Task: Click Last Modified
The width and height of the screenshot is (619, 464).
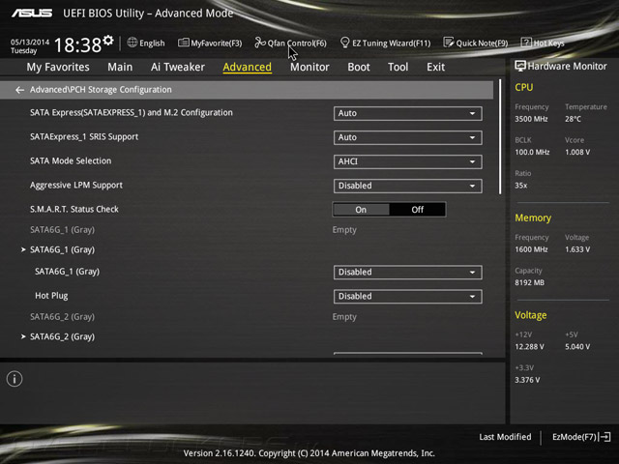Action: point(505,437)
